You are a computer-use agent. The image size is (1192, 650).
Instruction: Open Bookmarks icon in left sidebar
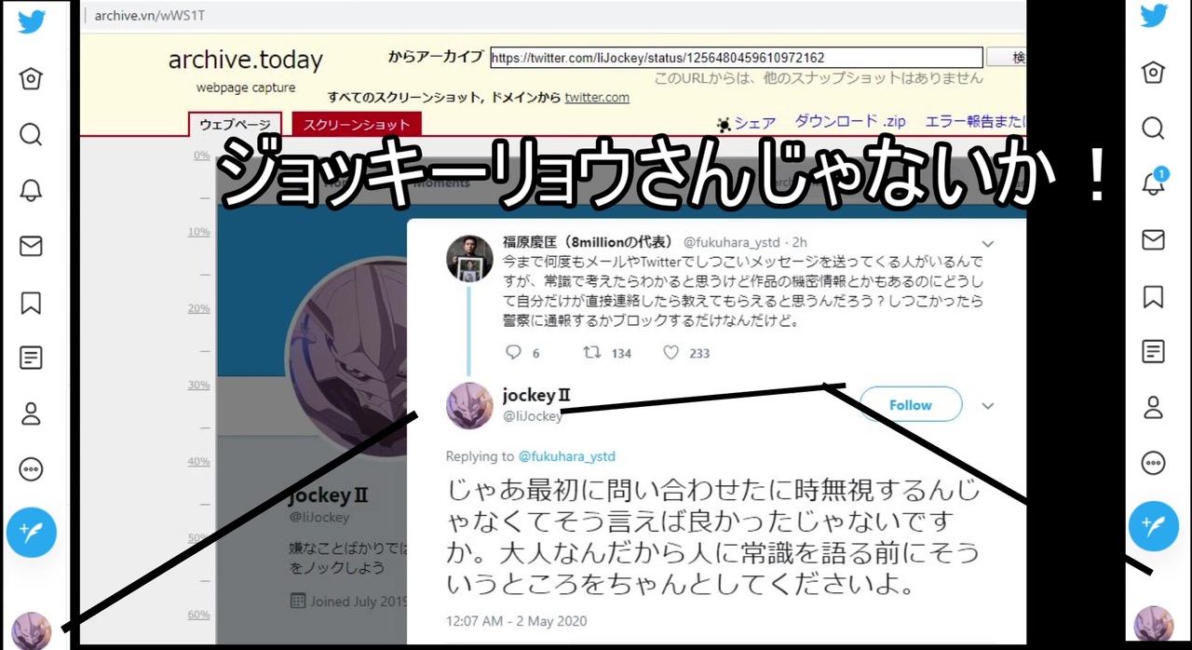click(31, 302)
